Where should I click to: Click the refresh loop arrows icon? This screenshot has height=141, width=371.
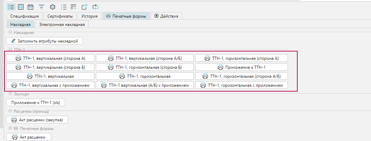[96, 7]
